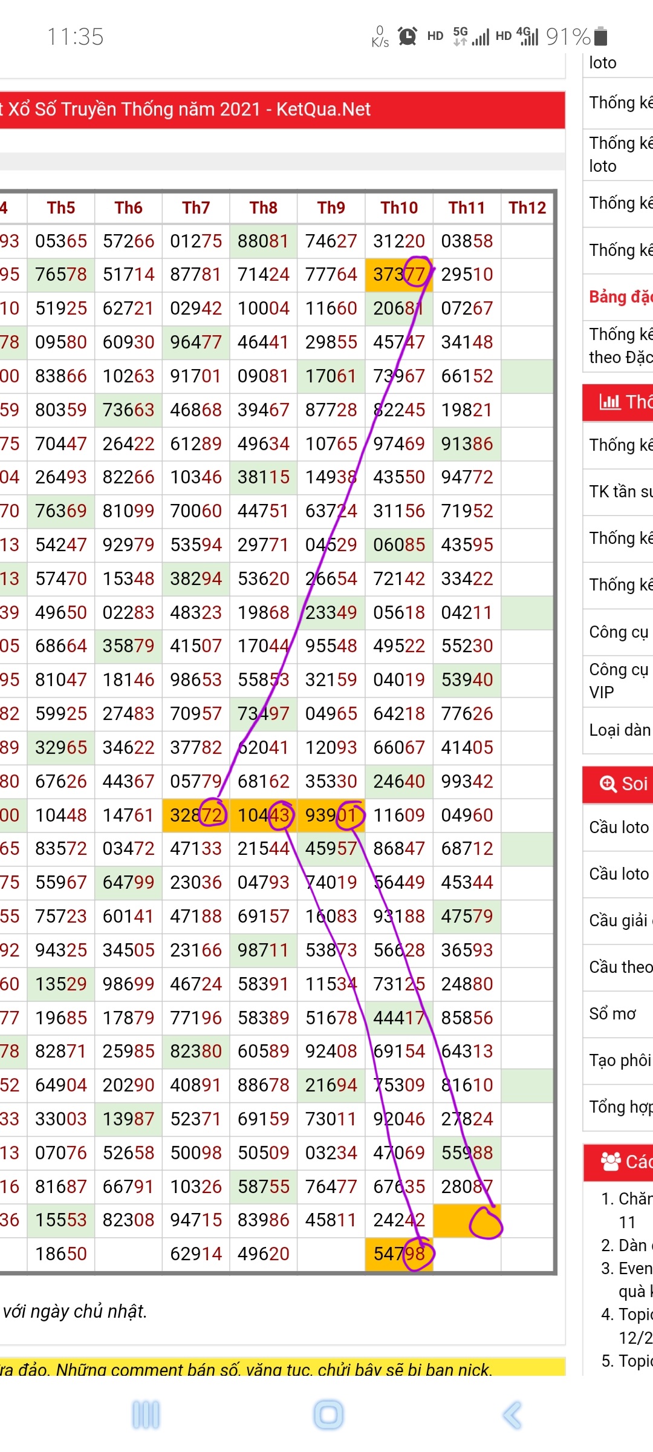653x1452 pixels.
Task: Tap the magnifier icon beside Soi
Action: (x=608, y=783)
